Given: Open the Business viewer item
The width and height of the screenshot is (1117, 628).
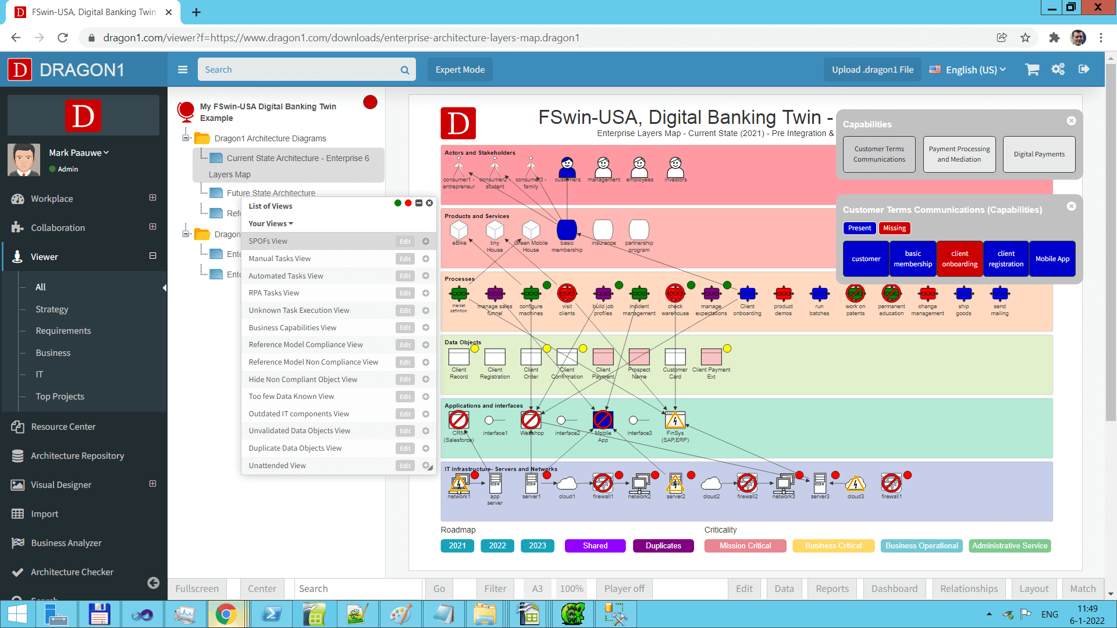Looking at the screenshot, I should (53, 353).
